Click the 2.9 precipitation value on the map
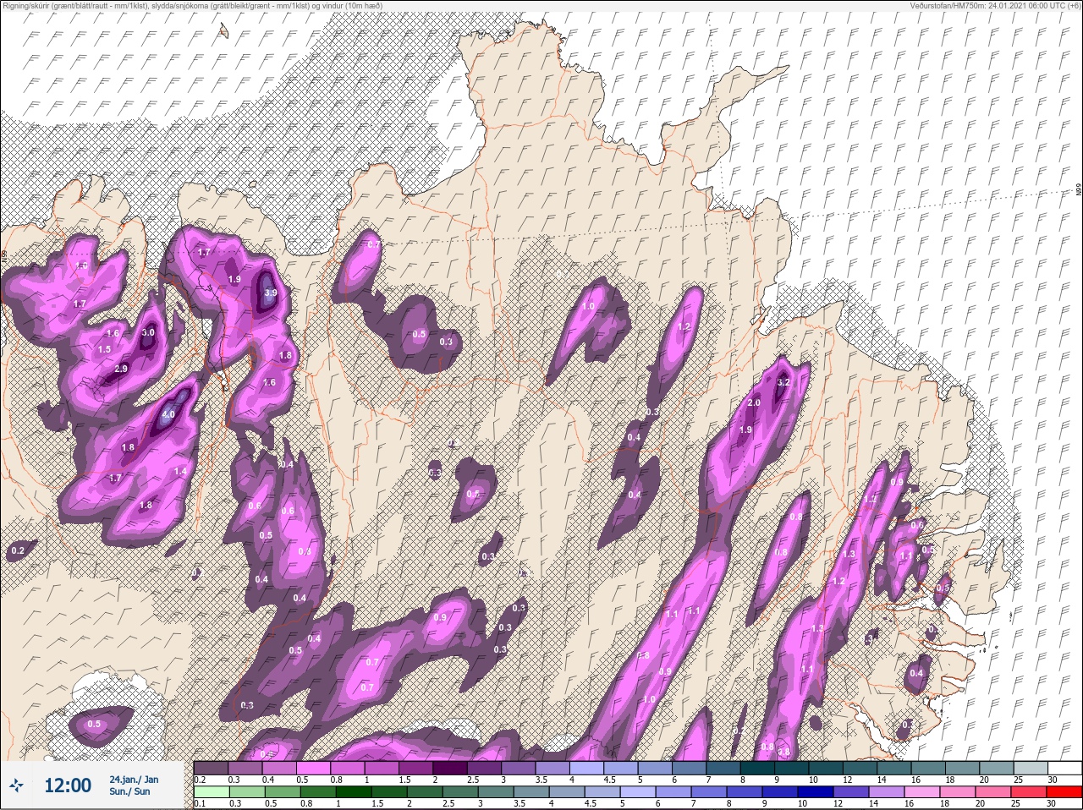This screenshot has width=1083, height=810. [x=121, y=369]
